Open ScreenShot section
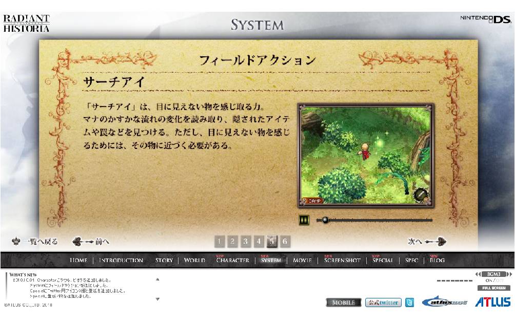The height and width of the screenshot is (324, 515). click(x=342, y=260)
